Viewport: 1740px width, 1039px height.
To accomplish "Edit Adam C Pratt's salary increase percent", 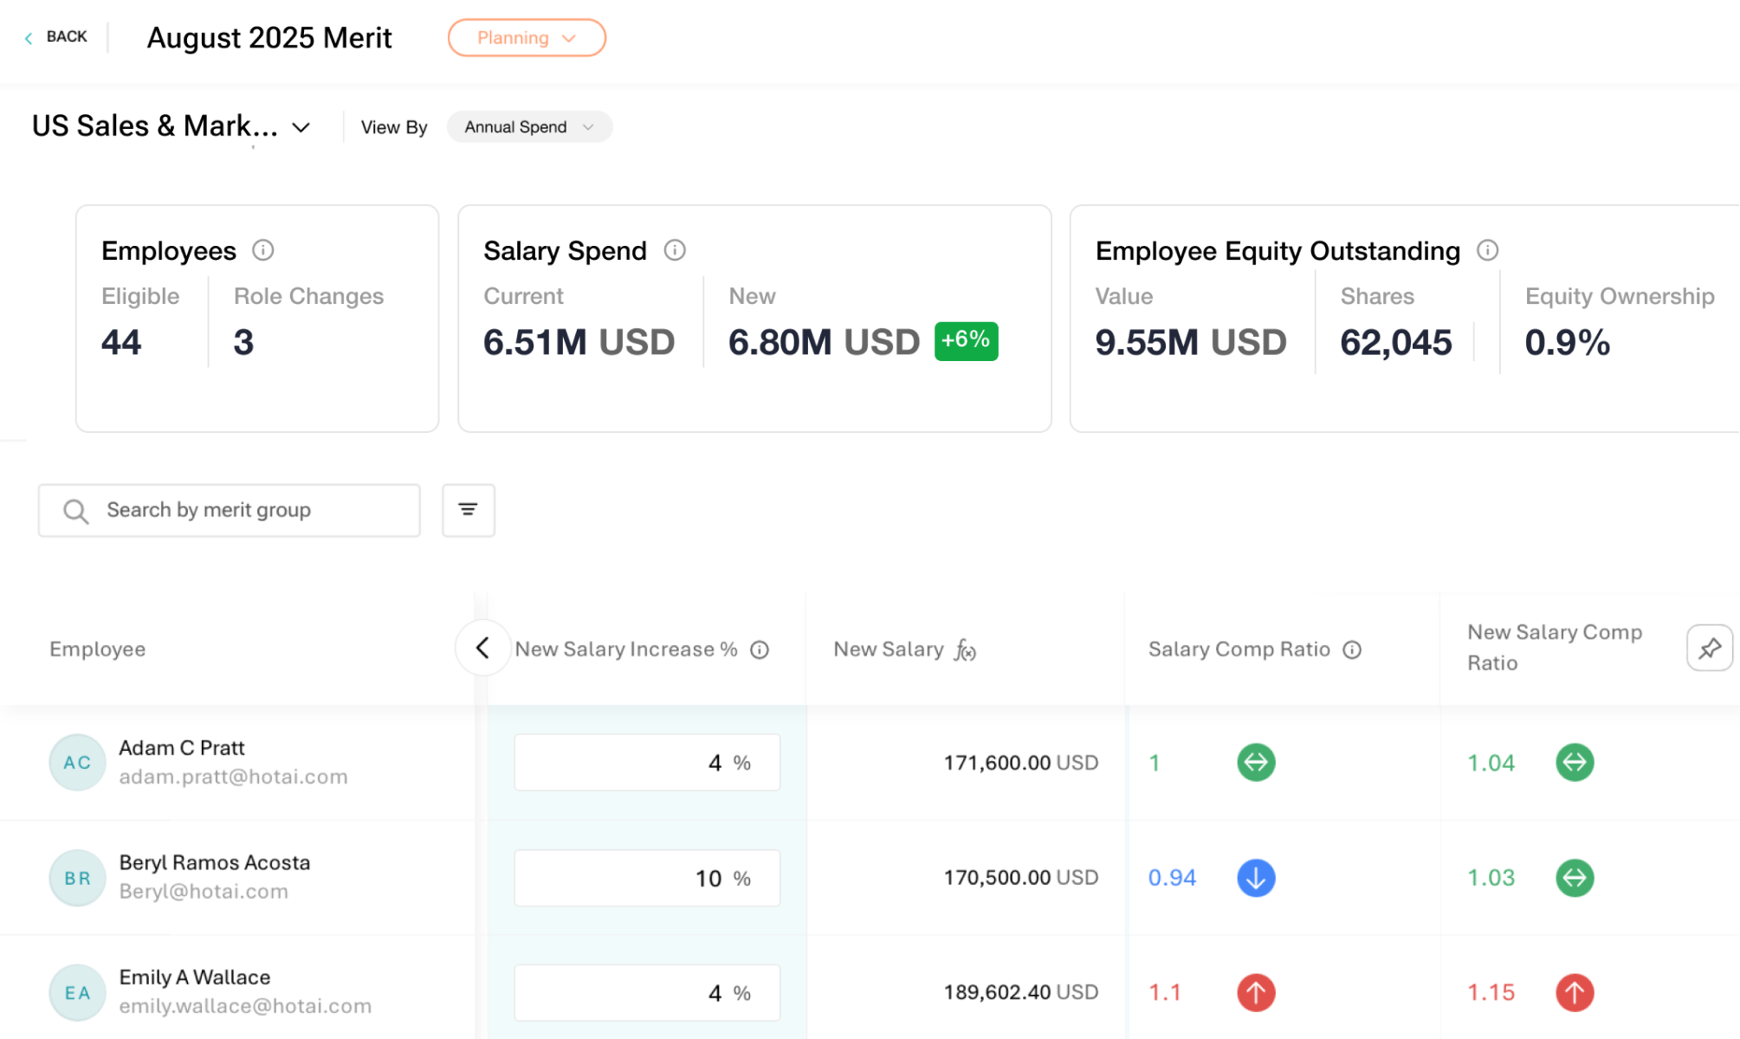I will coord(647,763).
